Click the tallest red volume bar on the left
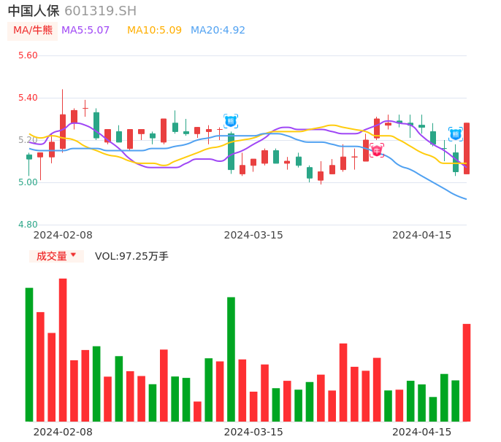This screenshot has height=442, width=501. point(63,350)
